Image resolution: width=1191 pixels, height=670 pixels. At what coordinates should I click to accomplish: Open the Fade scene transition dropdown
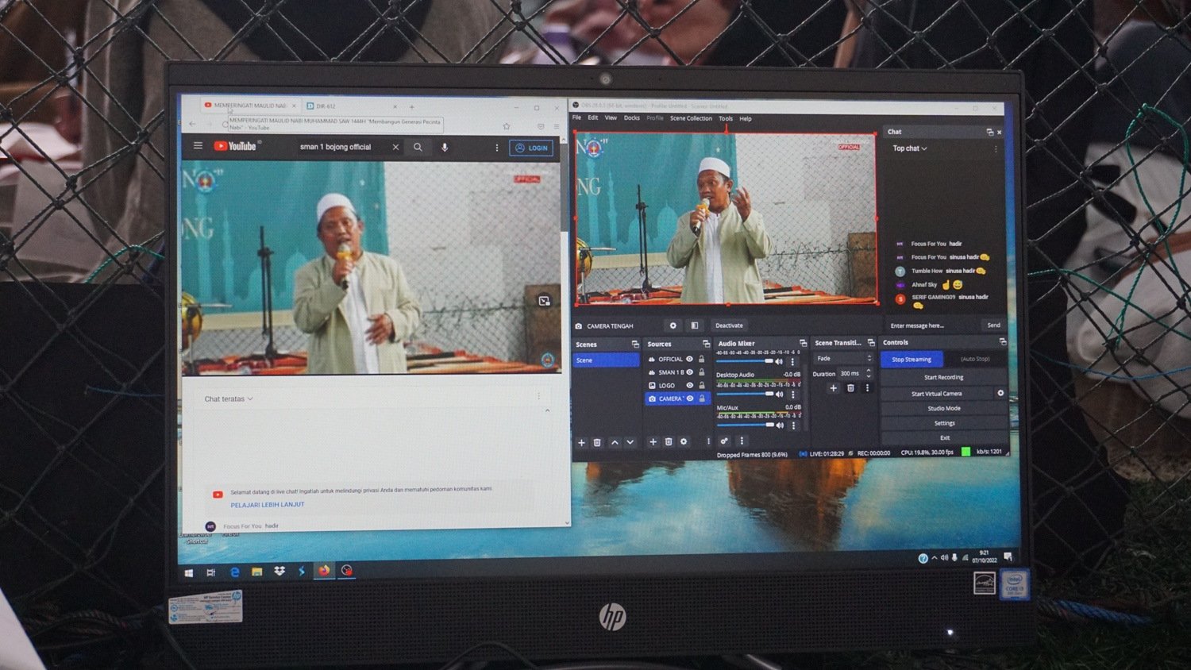(843, 359)
